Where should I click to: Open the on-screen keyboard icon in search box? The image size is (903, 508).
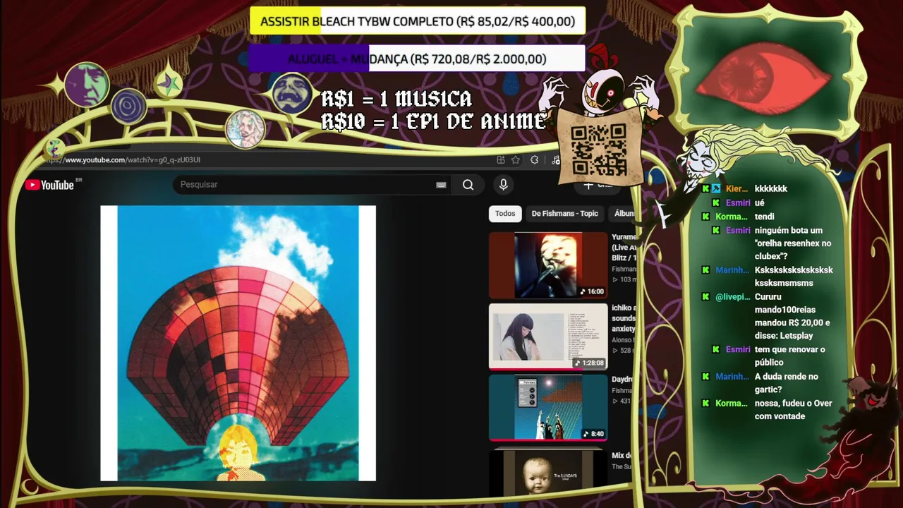(x=441, y=185)
